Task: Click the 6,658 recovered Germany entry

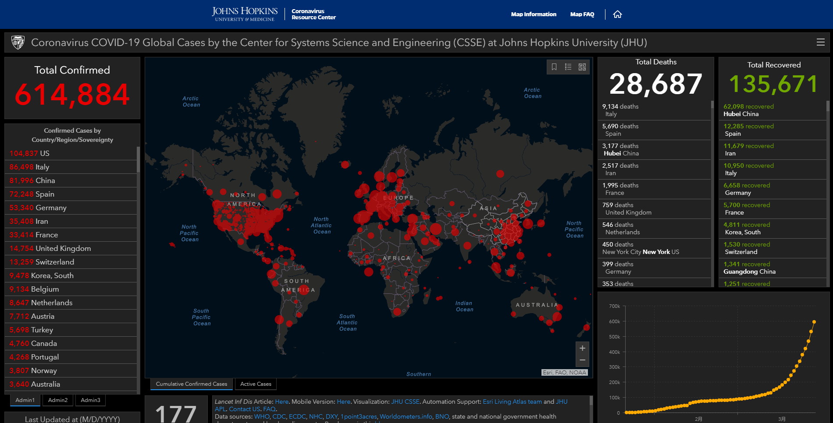Action: tap(772, 189)
